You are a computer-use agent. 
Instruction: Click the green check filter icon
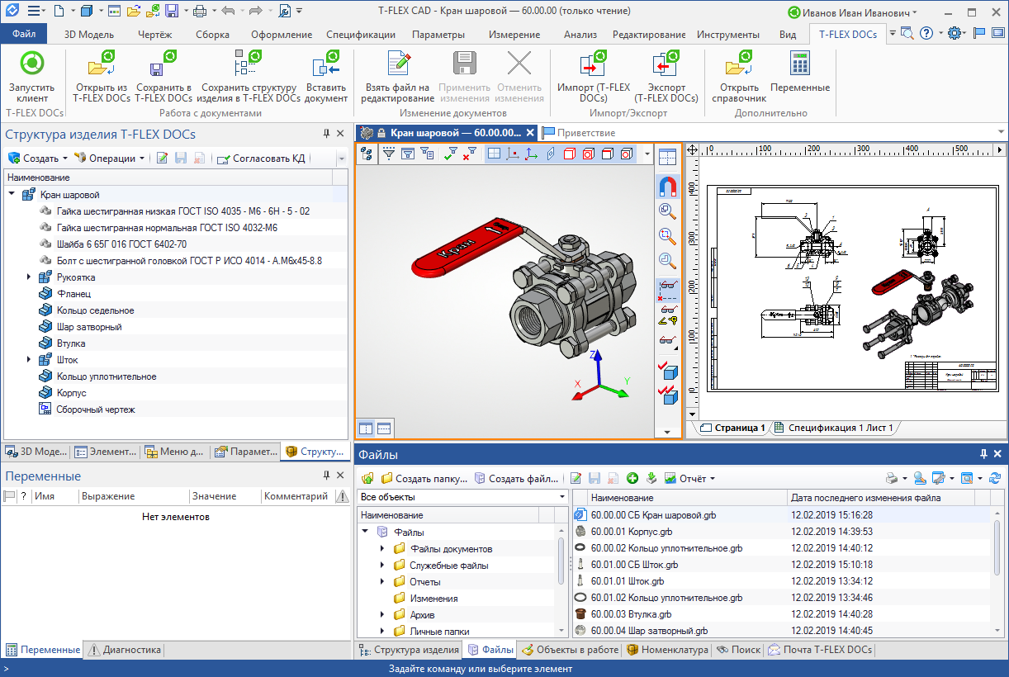(x=451, y=154)
